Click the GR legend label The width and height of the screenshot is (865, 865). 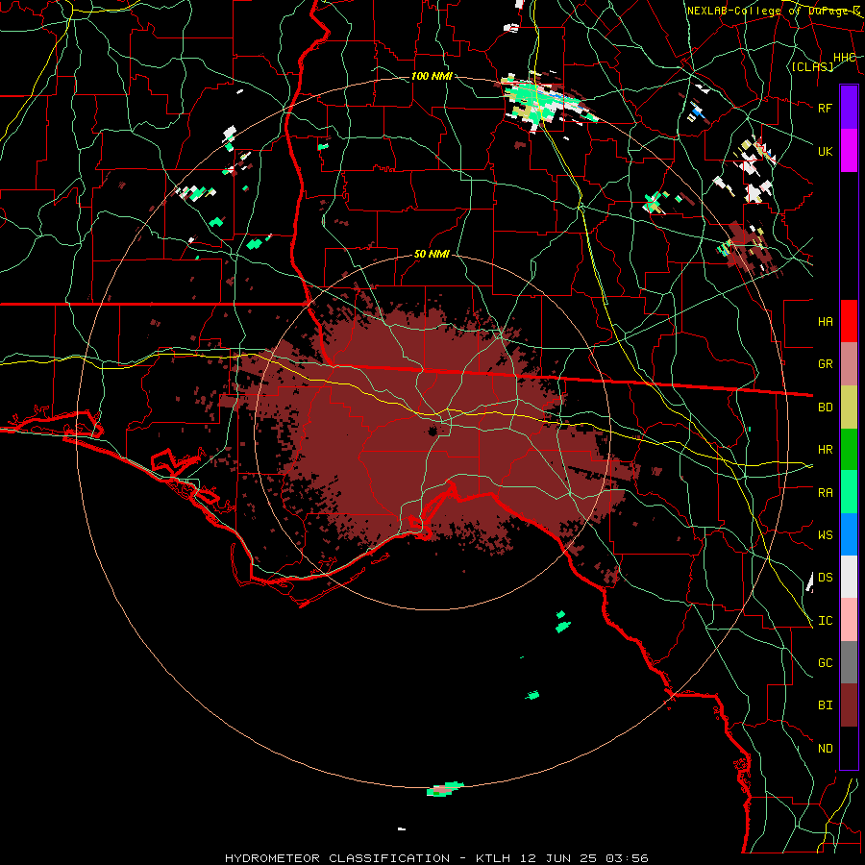[826, 364]
